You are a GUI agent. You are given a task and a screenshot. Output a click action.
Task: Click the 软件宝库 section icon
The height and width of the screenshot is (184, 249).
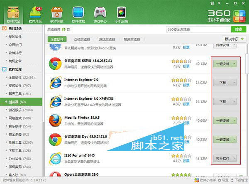(x=4, y=69)
